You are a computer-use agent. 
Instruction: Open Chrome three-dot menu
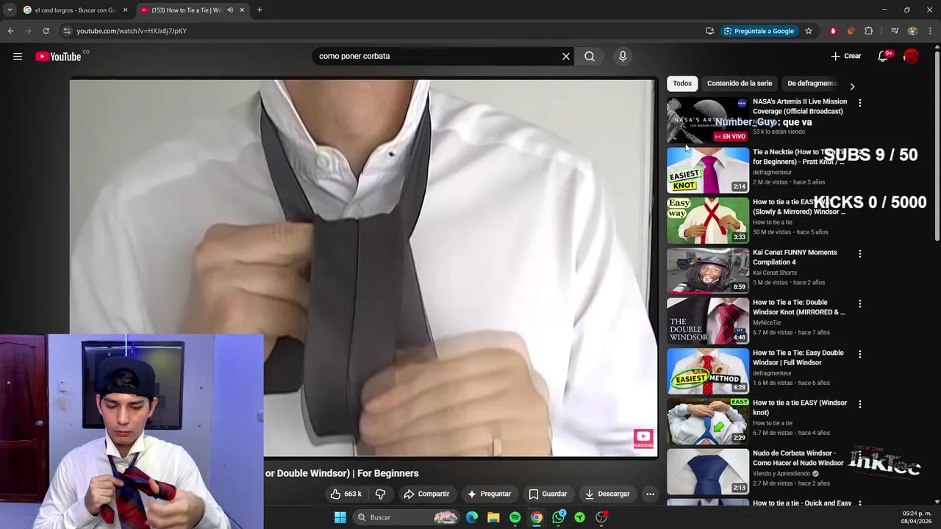click(930, 31)
